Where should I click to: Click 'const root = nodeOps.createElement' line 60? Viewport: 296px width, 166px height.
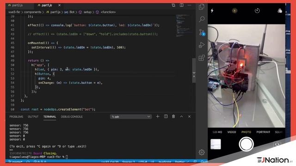[x=58, y=109]
